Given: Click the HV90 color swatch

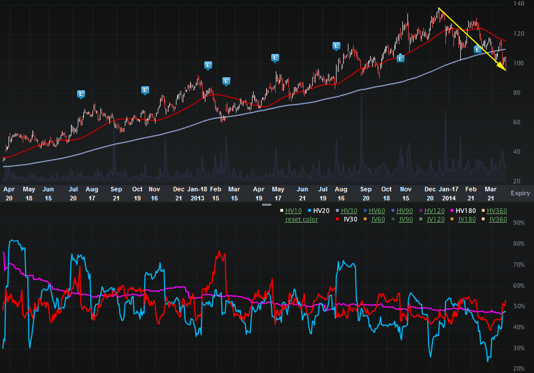Looking at the screenshot, I should click(393, 211).
